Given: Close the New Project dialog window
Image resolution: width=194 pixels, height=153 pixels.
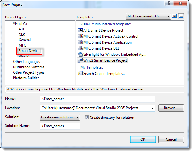Looking at the screenshot, I should click(180, 3).
